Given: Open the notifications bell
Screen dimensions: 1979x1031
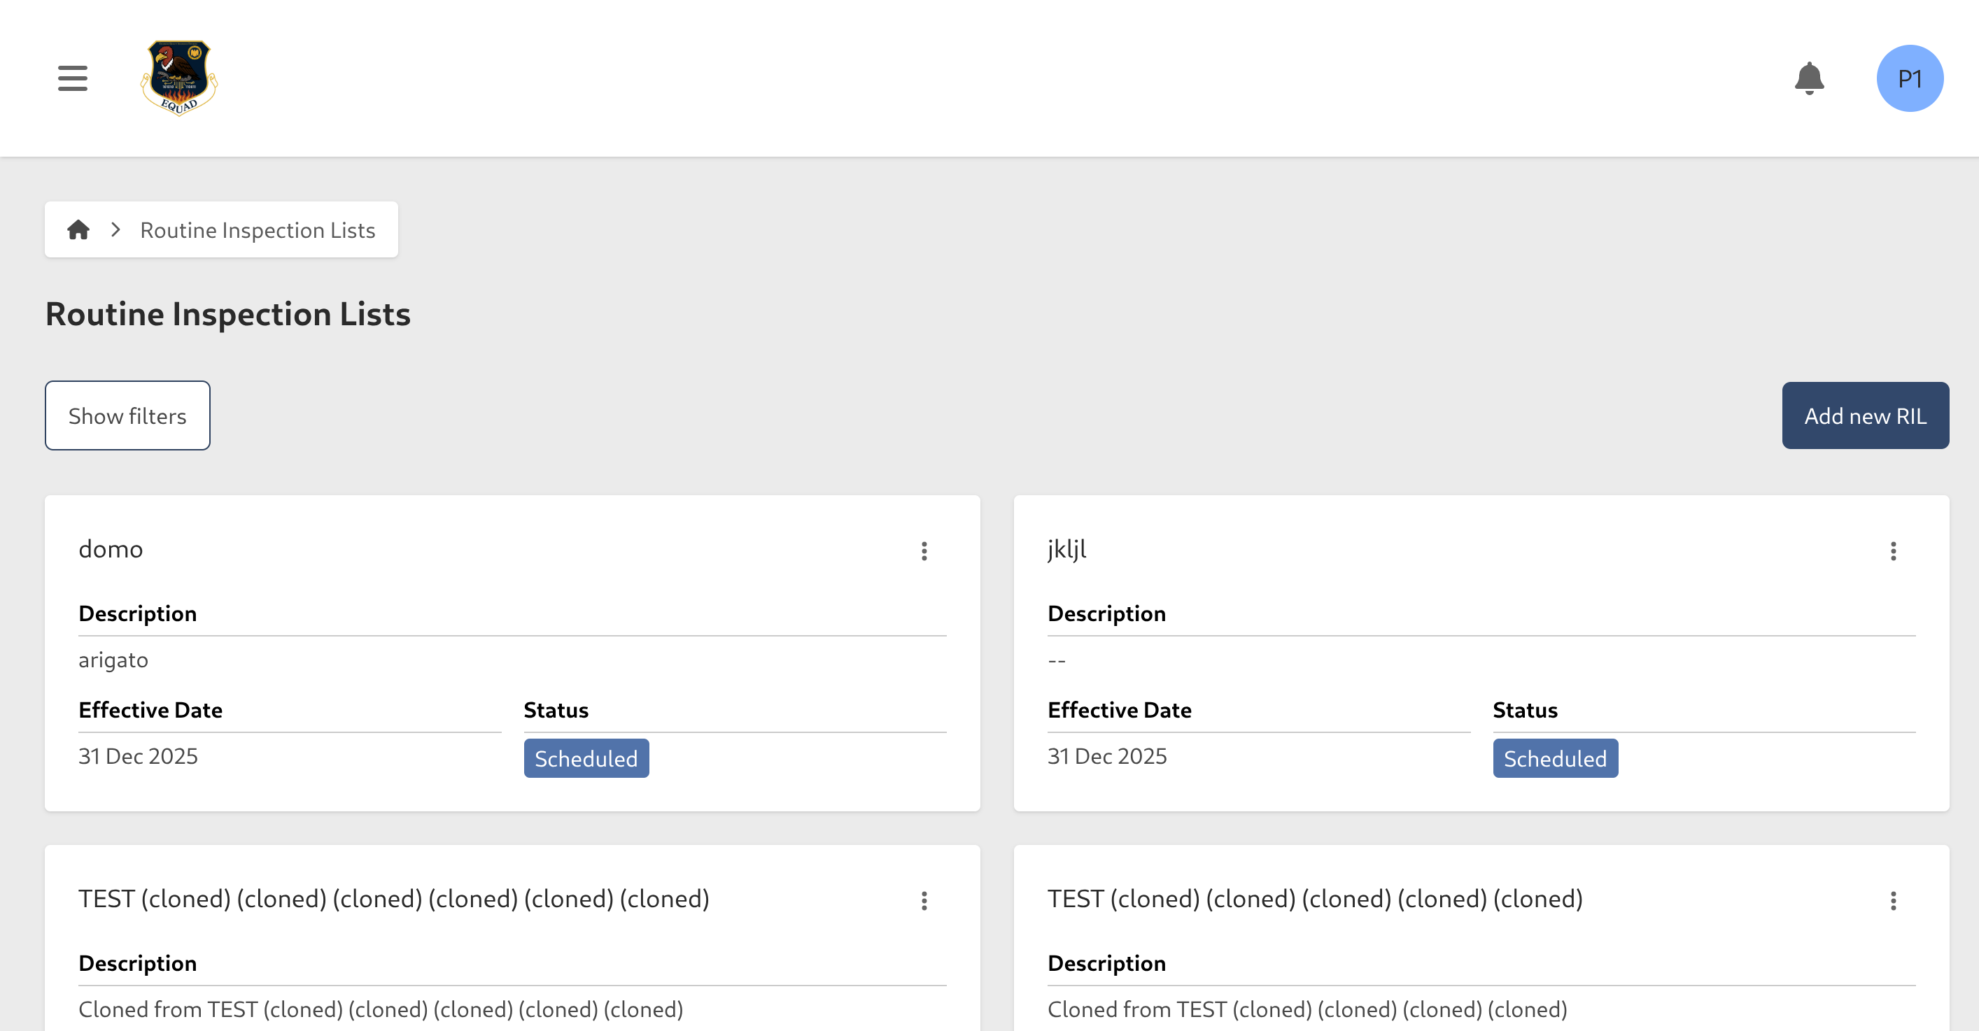Looking at the screenshot, I should coord(1808,78).
